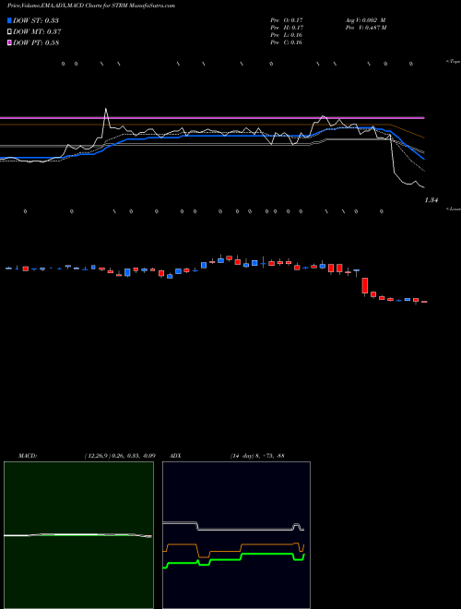Click the 'Pre H: 0.17' high value

287,28
